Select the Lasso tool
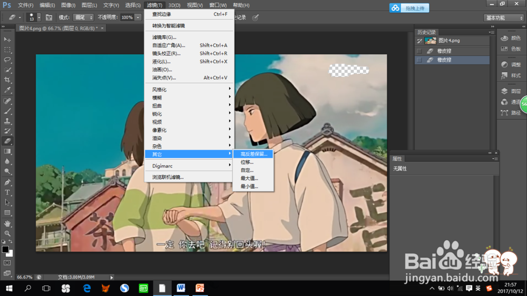The image size is (527, 296). point(7,60)
